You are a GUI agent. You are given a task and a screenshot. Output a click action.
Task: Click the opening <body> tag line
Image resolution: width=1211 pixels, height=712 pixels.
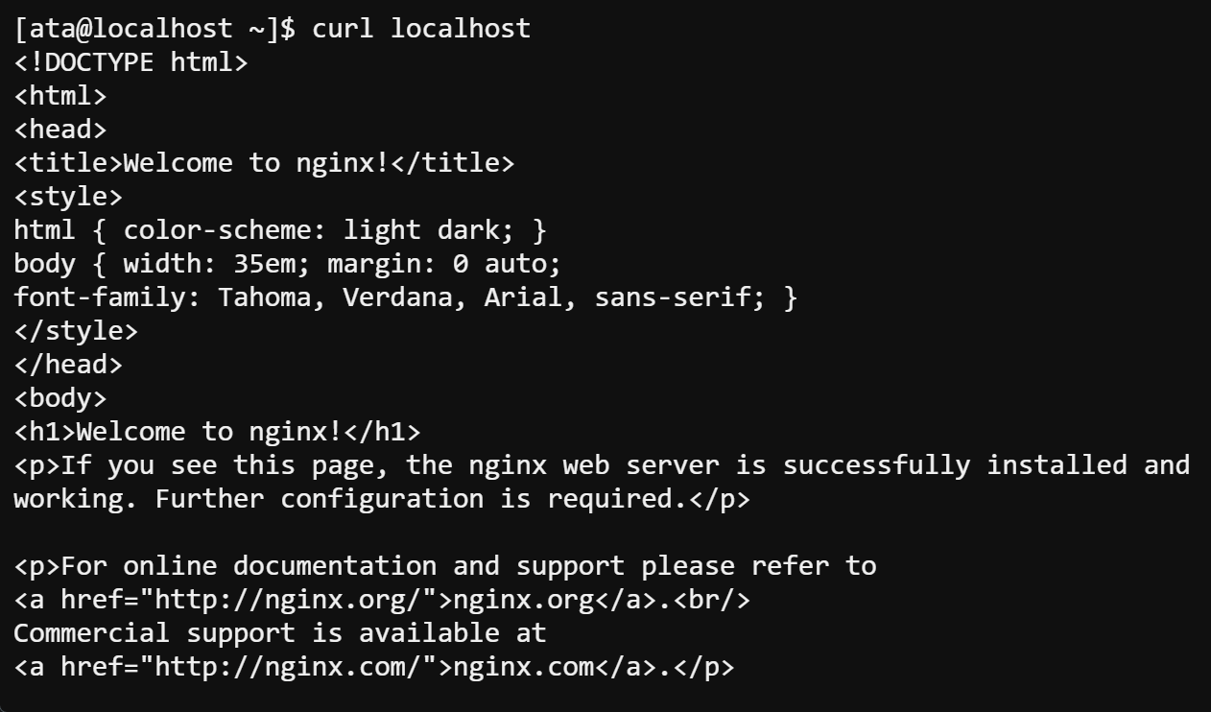pyautogui.click(x=60, y=398)
